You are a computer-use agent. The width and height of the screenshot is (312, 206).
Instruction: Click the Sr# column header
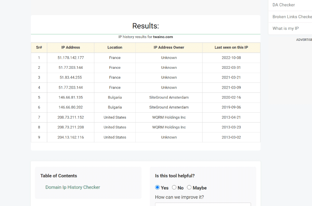pos(39,47)
